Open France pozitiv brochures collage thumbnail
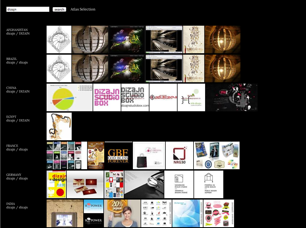 (x=217, y=155)
